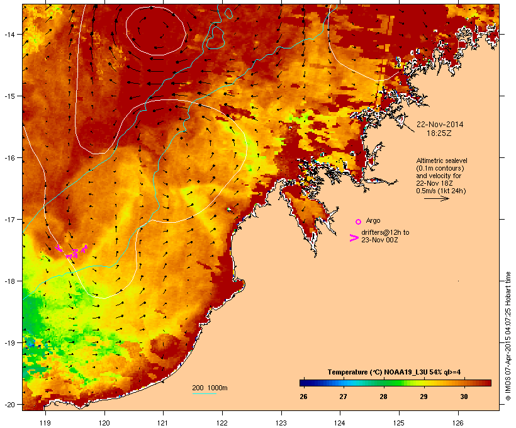The width and height of the screenshot is (516, 428).
Task: Click the longitude label 124
Action: point(340,423)
